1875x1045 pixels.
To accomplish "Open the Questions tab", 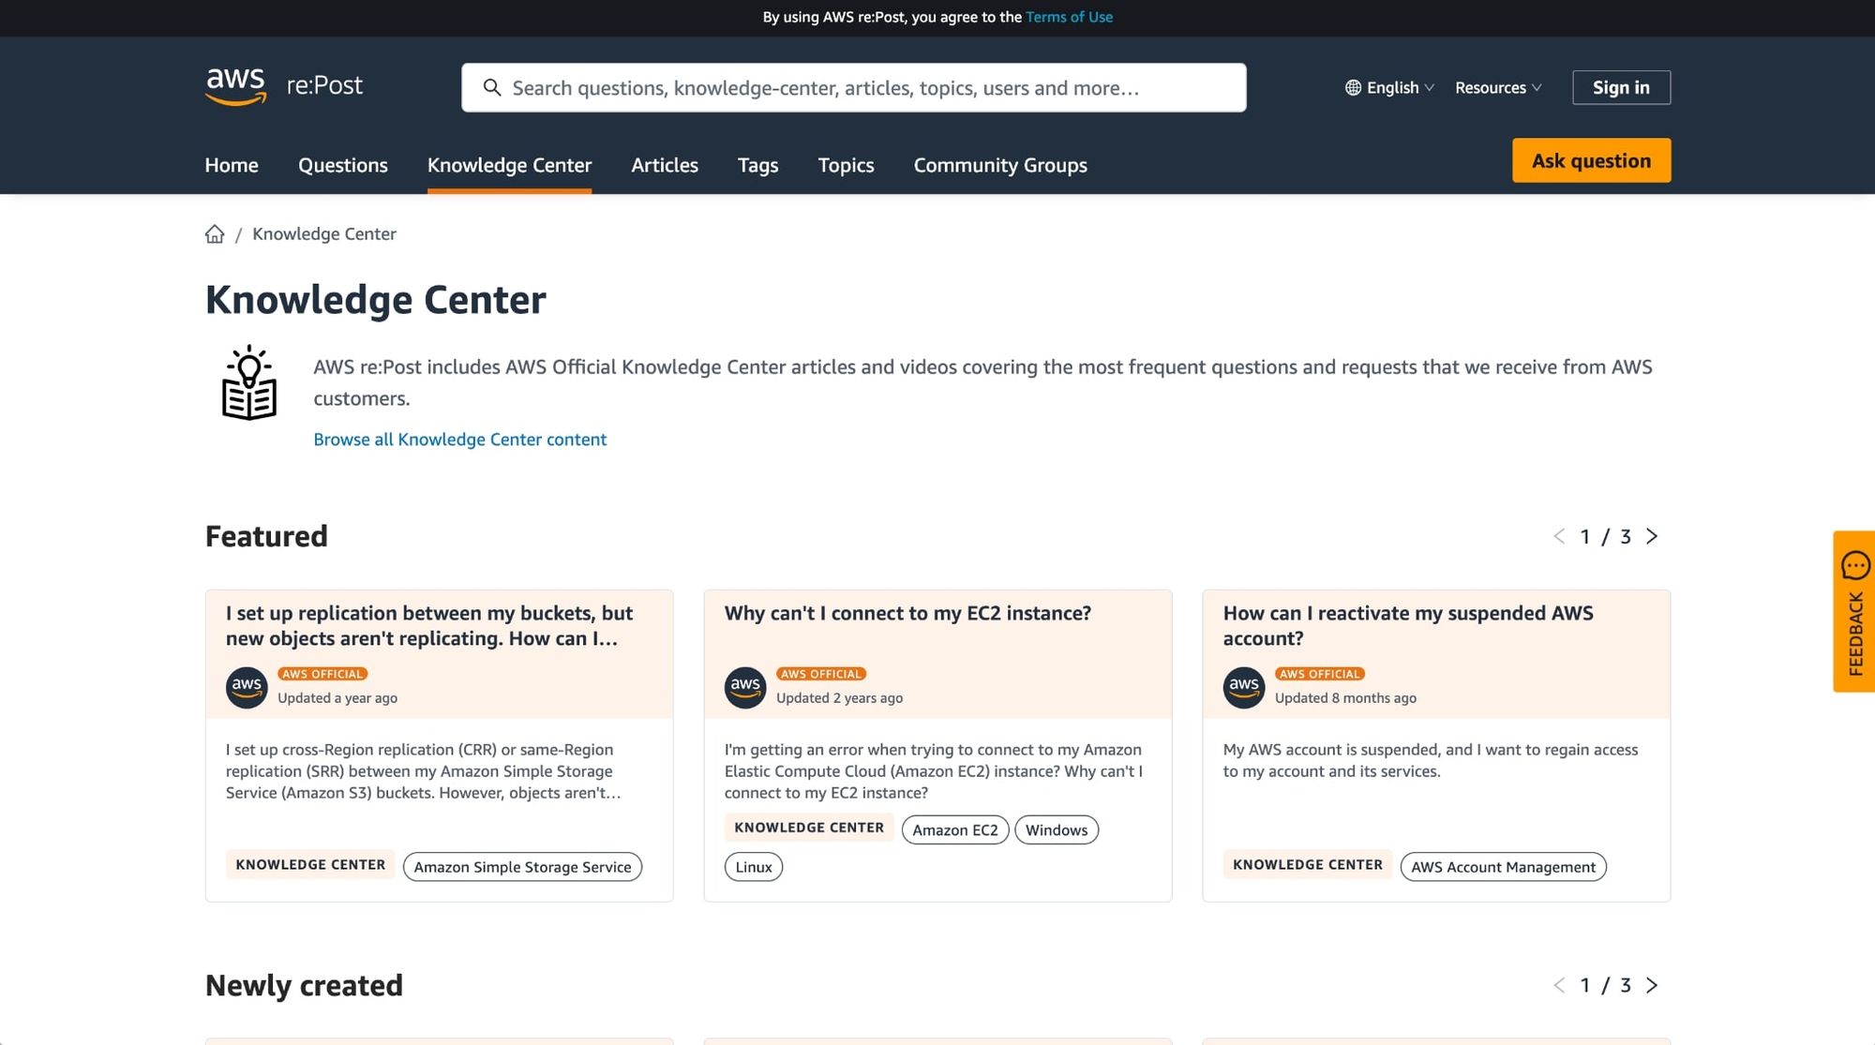I will coord(342,166).
